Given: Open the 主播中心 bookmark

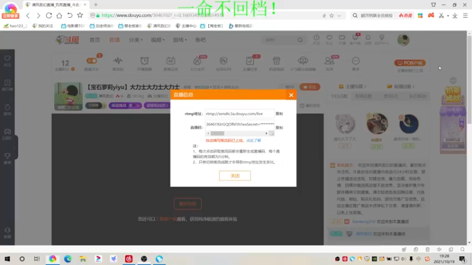Looking at the screenshot, I should pos(186,26).
